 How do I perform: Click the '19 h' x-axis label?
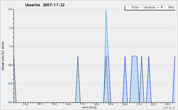111,104
